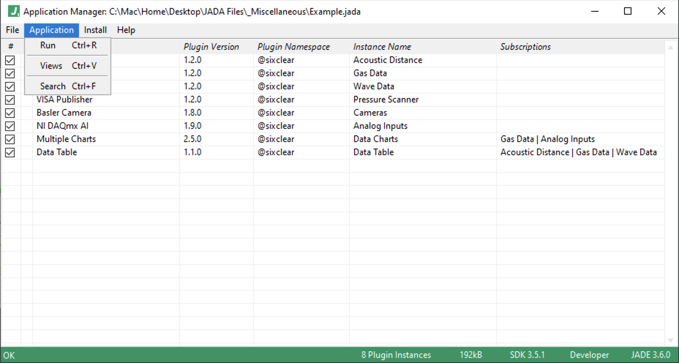Uncheck the Gas Data row checkbox
This screenshot has width=679, height=363.
pyautogui.click(x=10, y=73)
